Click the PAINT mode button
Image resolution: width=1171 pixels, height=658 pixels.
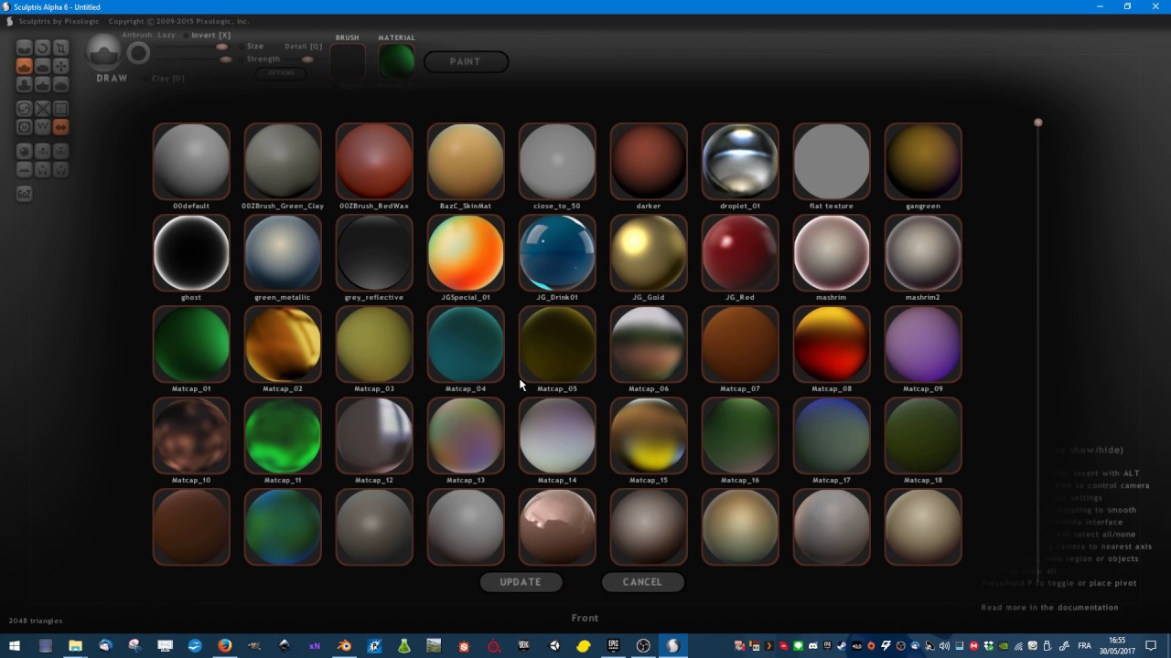click(466, 61)
